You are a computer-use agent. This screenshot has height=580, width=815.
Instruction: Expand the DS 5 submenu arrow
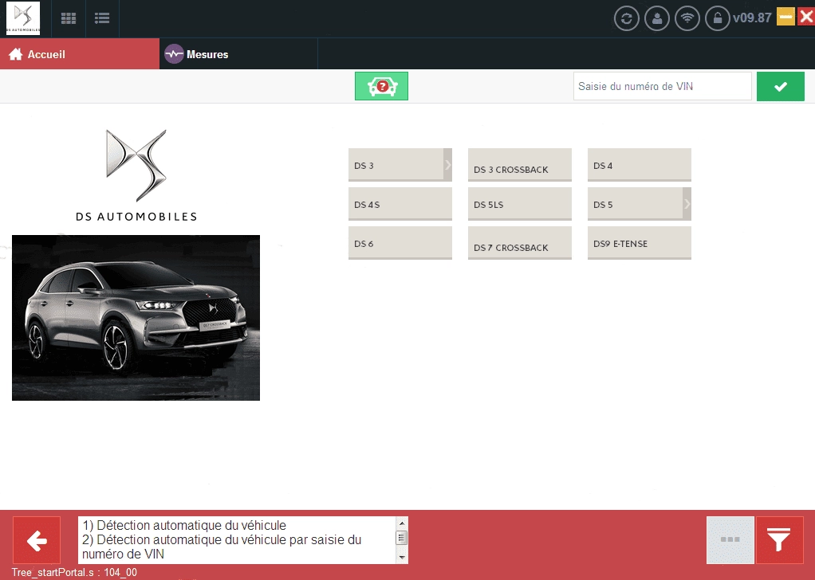click(x=687, y=204)
